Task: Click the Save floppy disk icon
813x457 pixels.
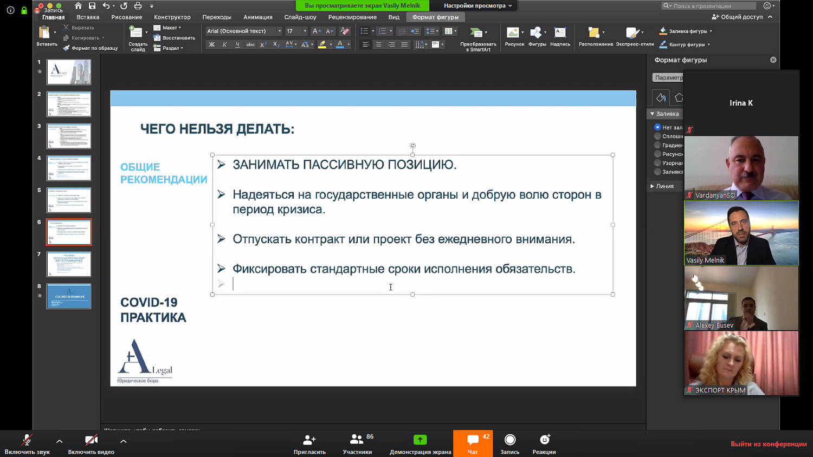Action: [x=92, y=6]
